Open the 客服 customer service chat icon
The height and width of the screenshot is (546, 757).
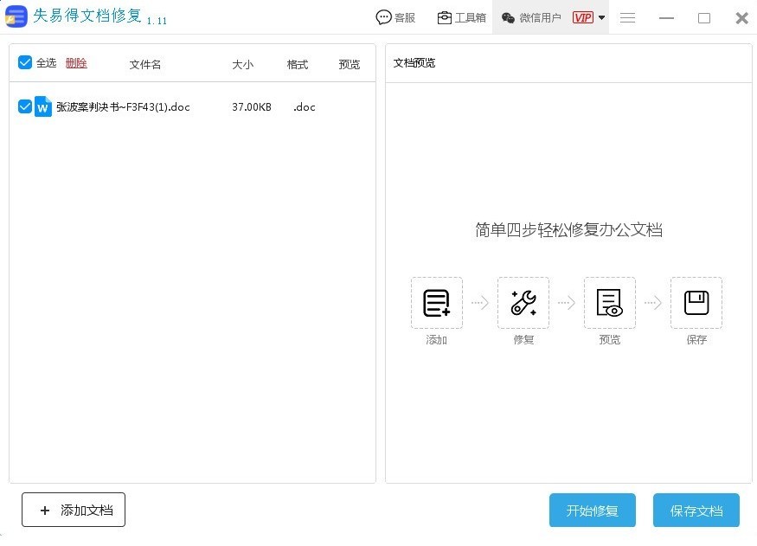tap(383, 18)
